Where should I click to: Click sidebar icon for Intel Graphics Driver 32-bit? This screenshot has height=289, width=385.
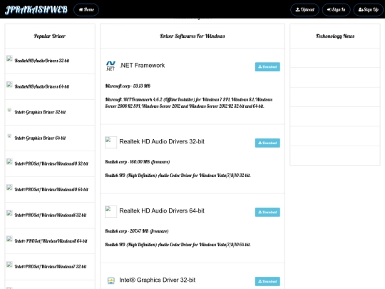pyautogui.click(x=9, y=110)
